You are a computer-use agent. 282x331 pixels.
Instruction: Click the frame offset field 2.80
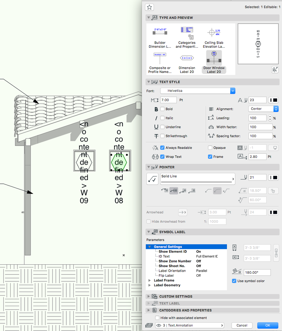pyautogui.click(x=257, y=157)
